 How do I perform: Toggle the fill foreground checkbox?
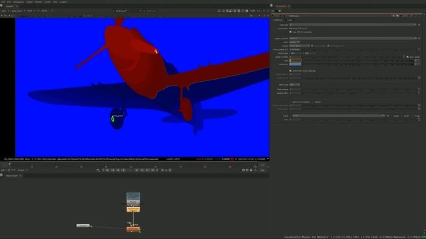pos(328,46)
